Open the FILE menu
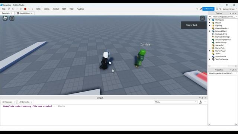Viewport: 238px width, 134px height. (x=4, y=9)
